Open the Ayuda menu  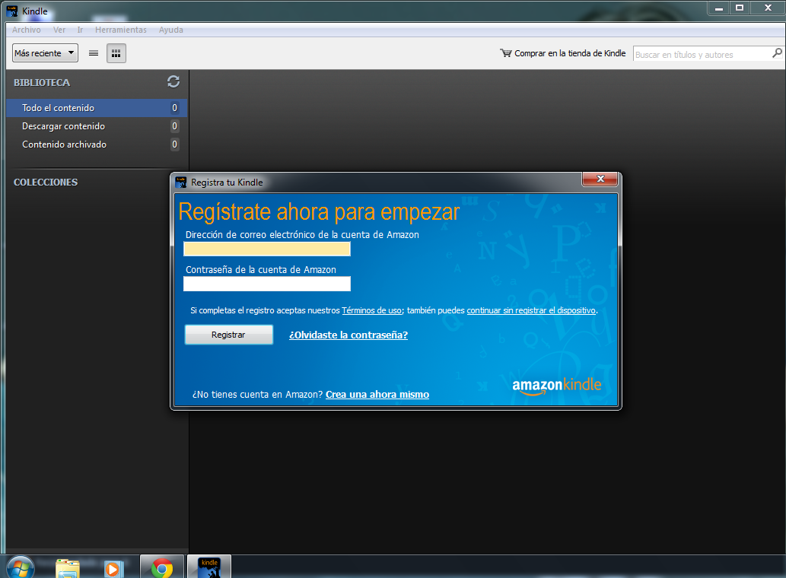point(171,30)
